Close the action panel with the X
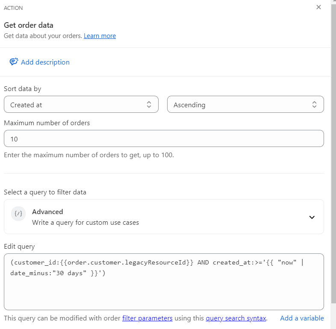The height and width of the screenshot is (329, 336). click(318, 7)
